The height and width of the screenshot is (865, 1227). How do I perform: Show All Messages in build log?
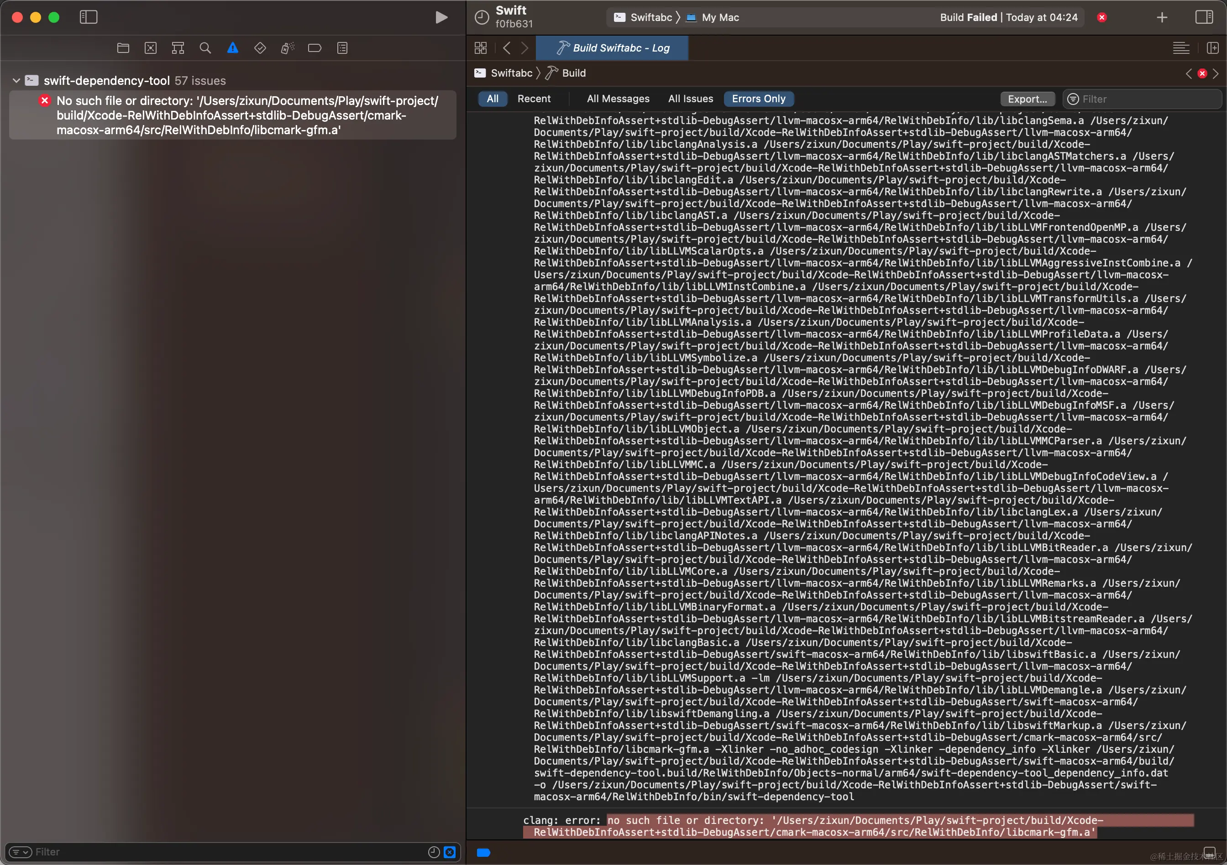[x=618, y=99]
